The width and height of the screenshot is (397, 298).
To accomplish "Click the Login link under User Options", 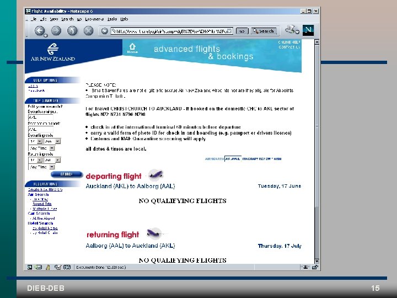I will 33,86.
